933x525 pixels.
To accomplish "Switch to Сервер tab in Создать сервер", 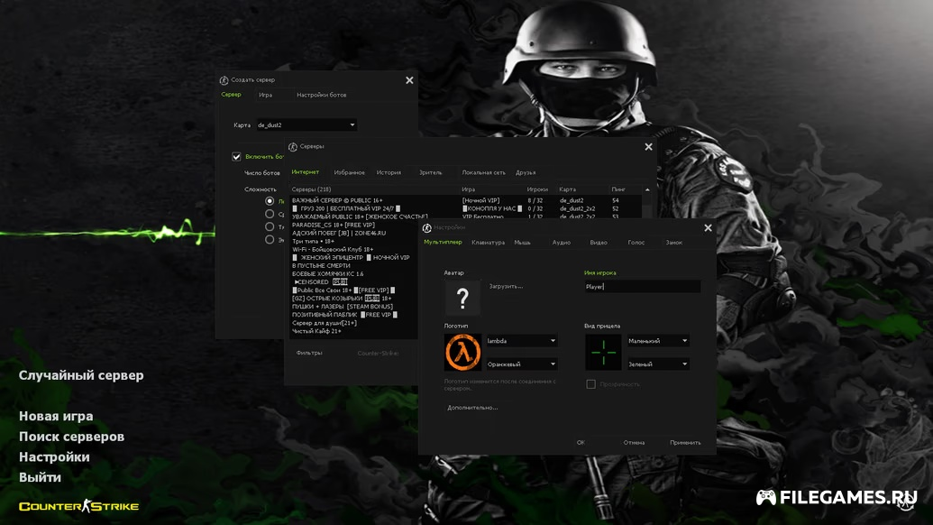I will (x=231, y=95).
